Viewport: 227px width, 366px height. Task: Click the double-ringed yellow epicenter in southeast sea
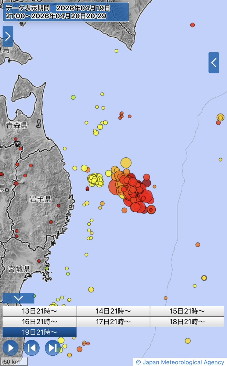204,278
